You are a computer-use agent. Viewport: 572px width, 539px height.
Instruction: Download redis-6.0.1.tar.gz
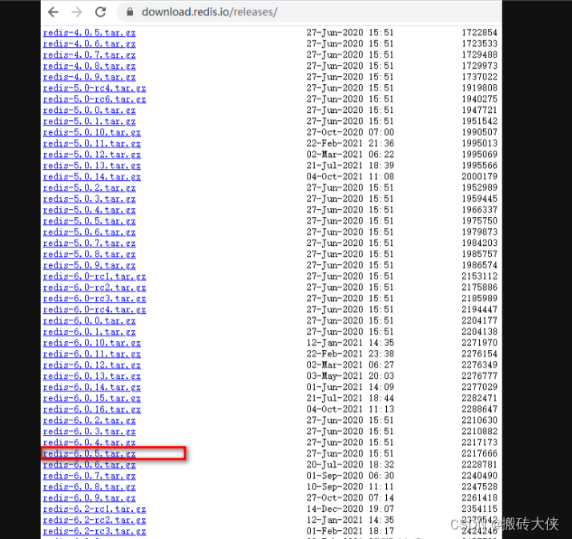[x=90, y=332]
